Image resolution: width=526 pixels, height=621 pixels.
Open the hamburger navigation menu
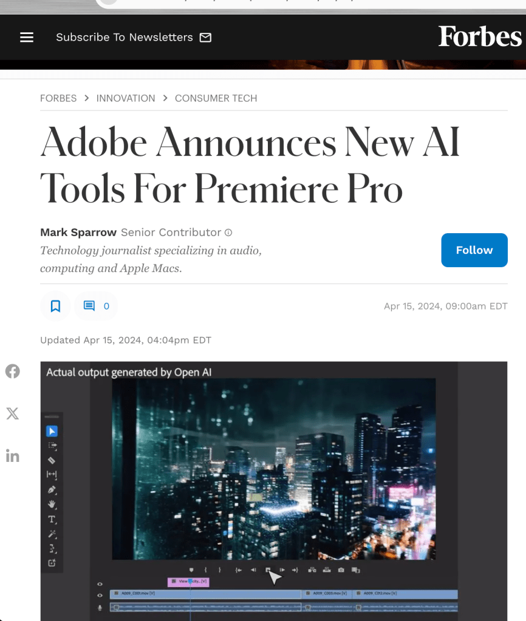[x=27, y=37]
